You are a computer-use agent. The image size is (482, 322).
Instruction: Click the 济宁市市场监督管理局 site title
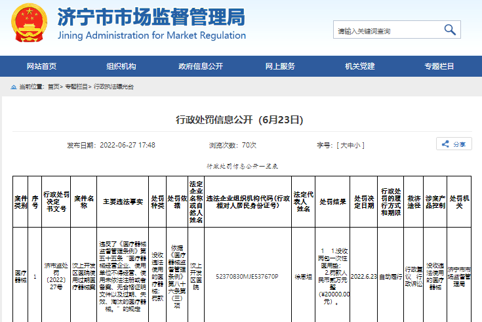(x=151, y=17)
